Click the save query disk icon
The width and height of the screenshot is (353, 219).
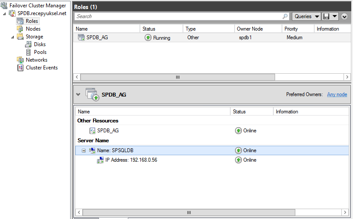pyautogui.click(x=326, y=16)
